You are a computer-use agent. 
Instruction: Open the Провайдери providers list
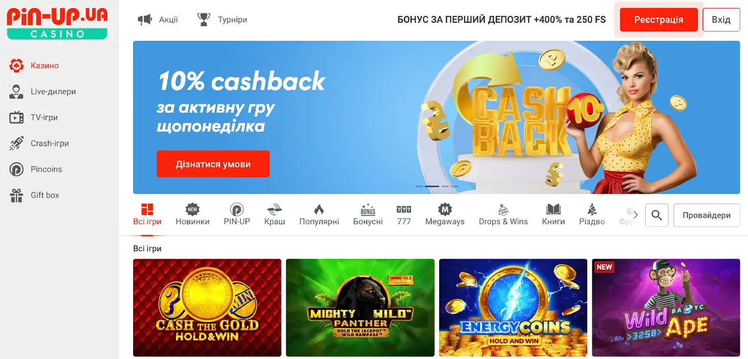(707, 215)
